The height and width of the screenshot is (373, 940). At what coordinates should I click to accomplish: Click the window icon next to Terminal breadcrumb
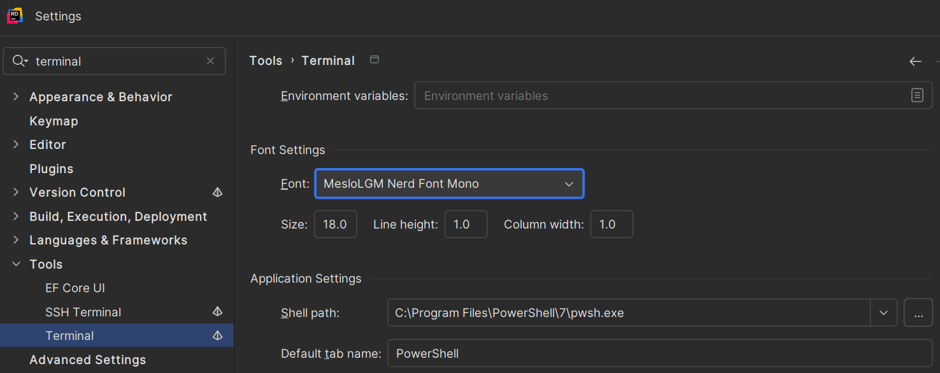coord(374,60)
